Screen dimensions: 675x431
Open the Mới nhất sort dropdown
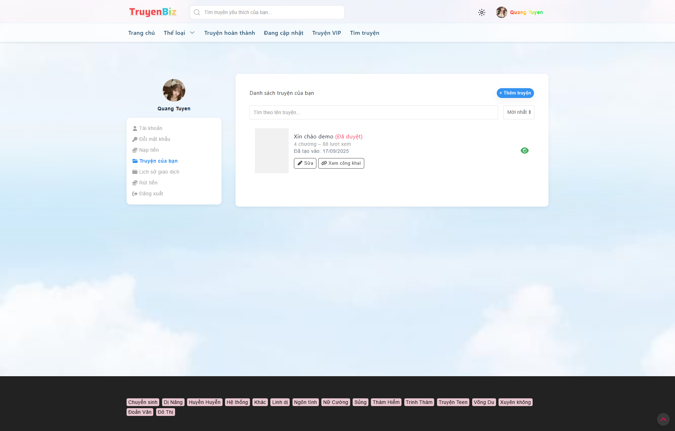point(519,112)
